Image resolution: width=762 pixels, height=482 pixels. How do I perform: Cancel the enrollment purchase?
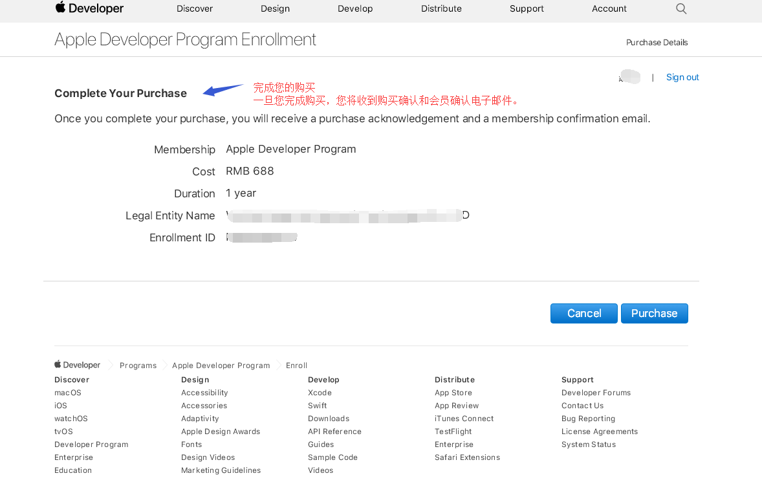[x=583, y=313]
